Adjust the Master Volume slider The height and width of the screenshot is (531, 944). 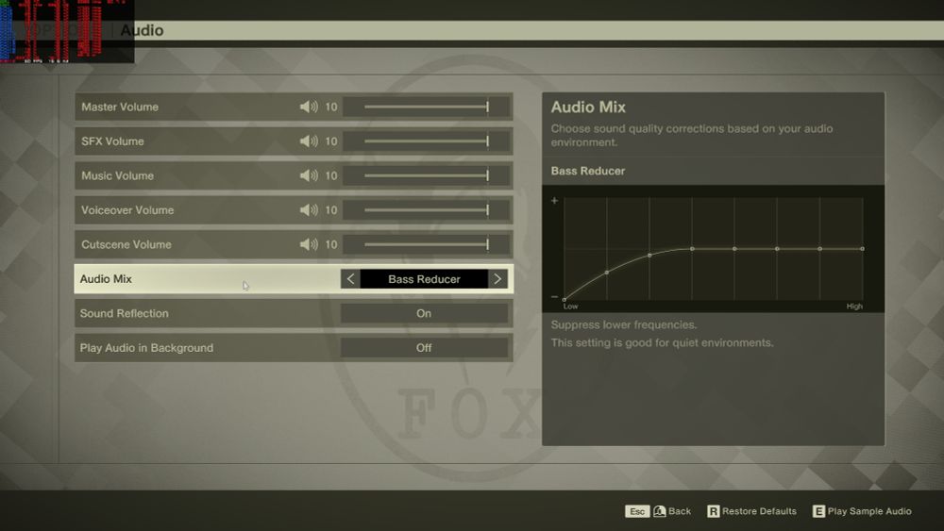click(x=427, y=107)
